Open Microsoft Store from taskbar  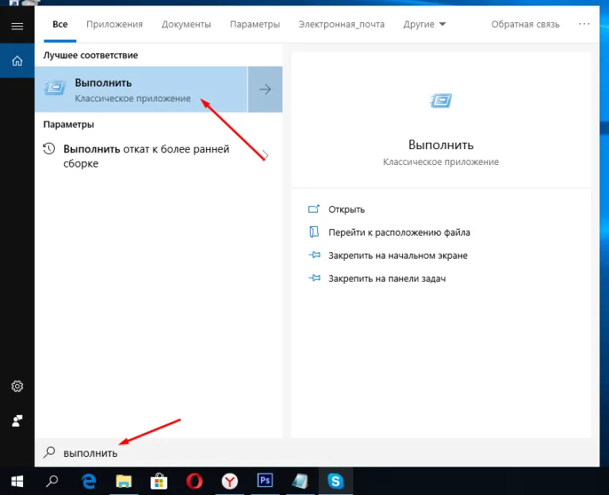[159, 482]
